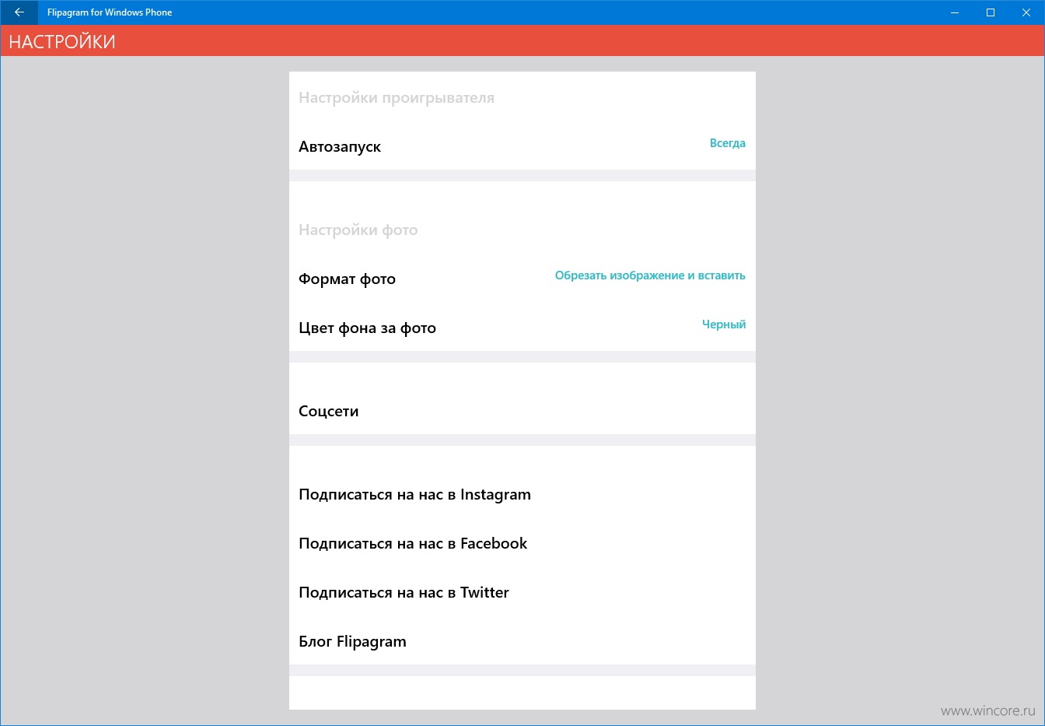Follow Подписаться на нас в Facebook
1045x726 pixels.
tap(413, 544)
